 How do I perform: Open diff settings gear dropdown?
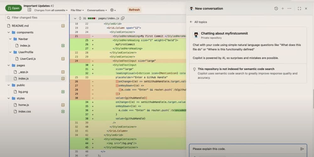point(113,10)
